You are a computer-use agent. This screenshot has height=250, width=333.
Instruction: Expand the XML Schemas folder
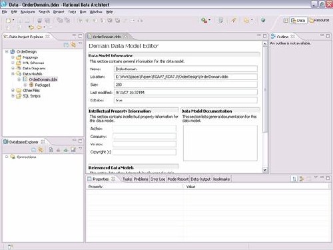[x=13, y=63]
